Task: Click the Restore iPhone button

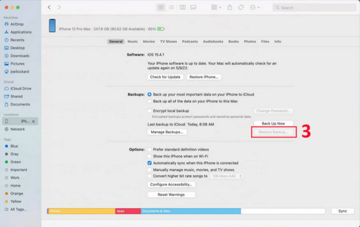Action: coord(204,77)
